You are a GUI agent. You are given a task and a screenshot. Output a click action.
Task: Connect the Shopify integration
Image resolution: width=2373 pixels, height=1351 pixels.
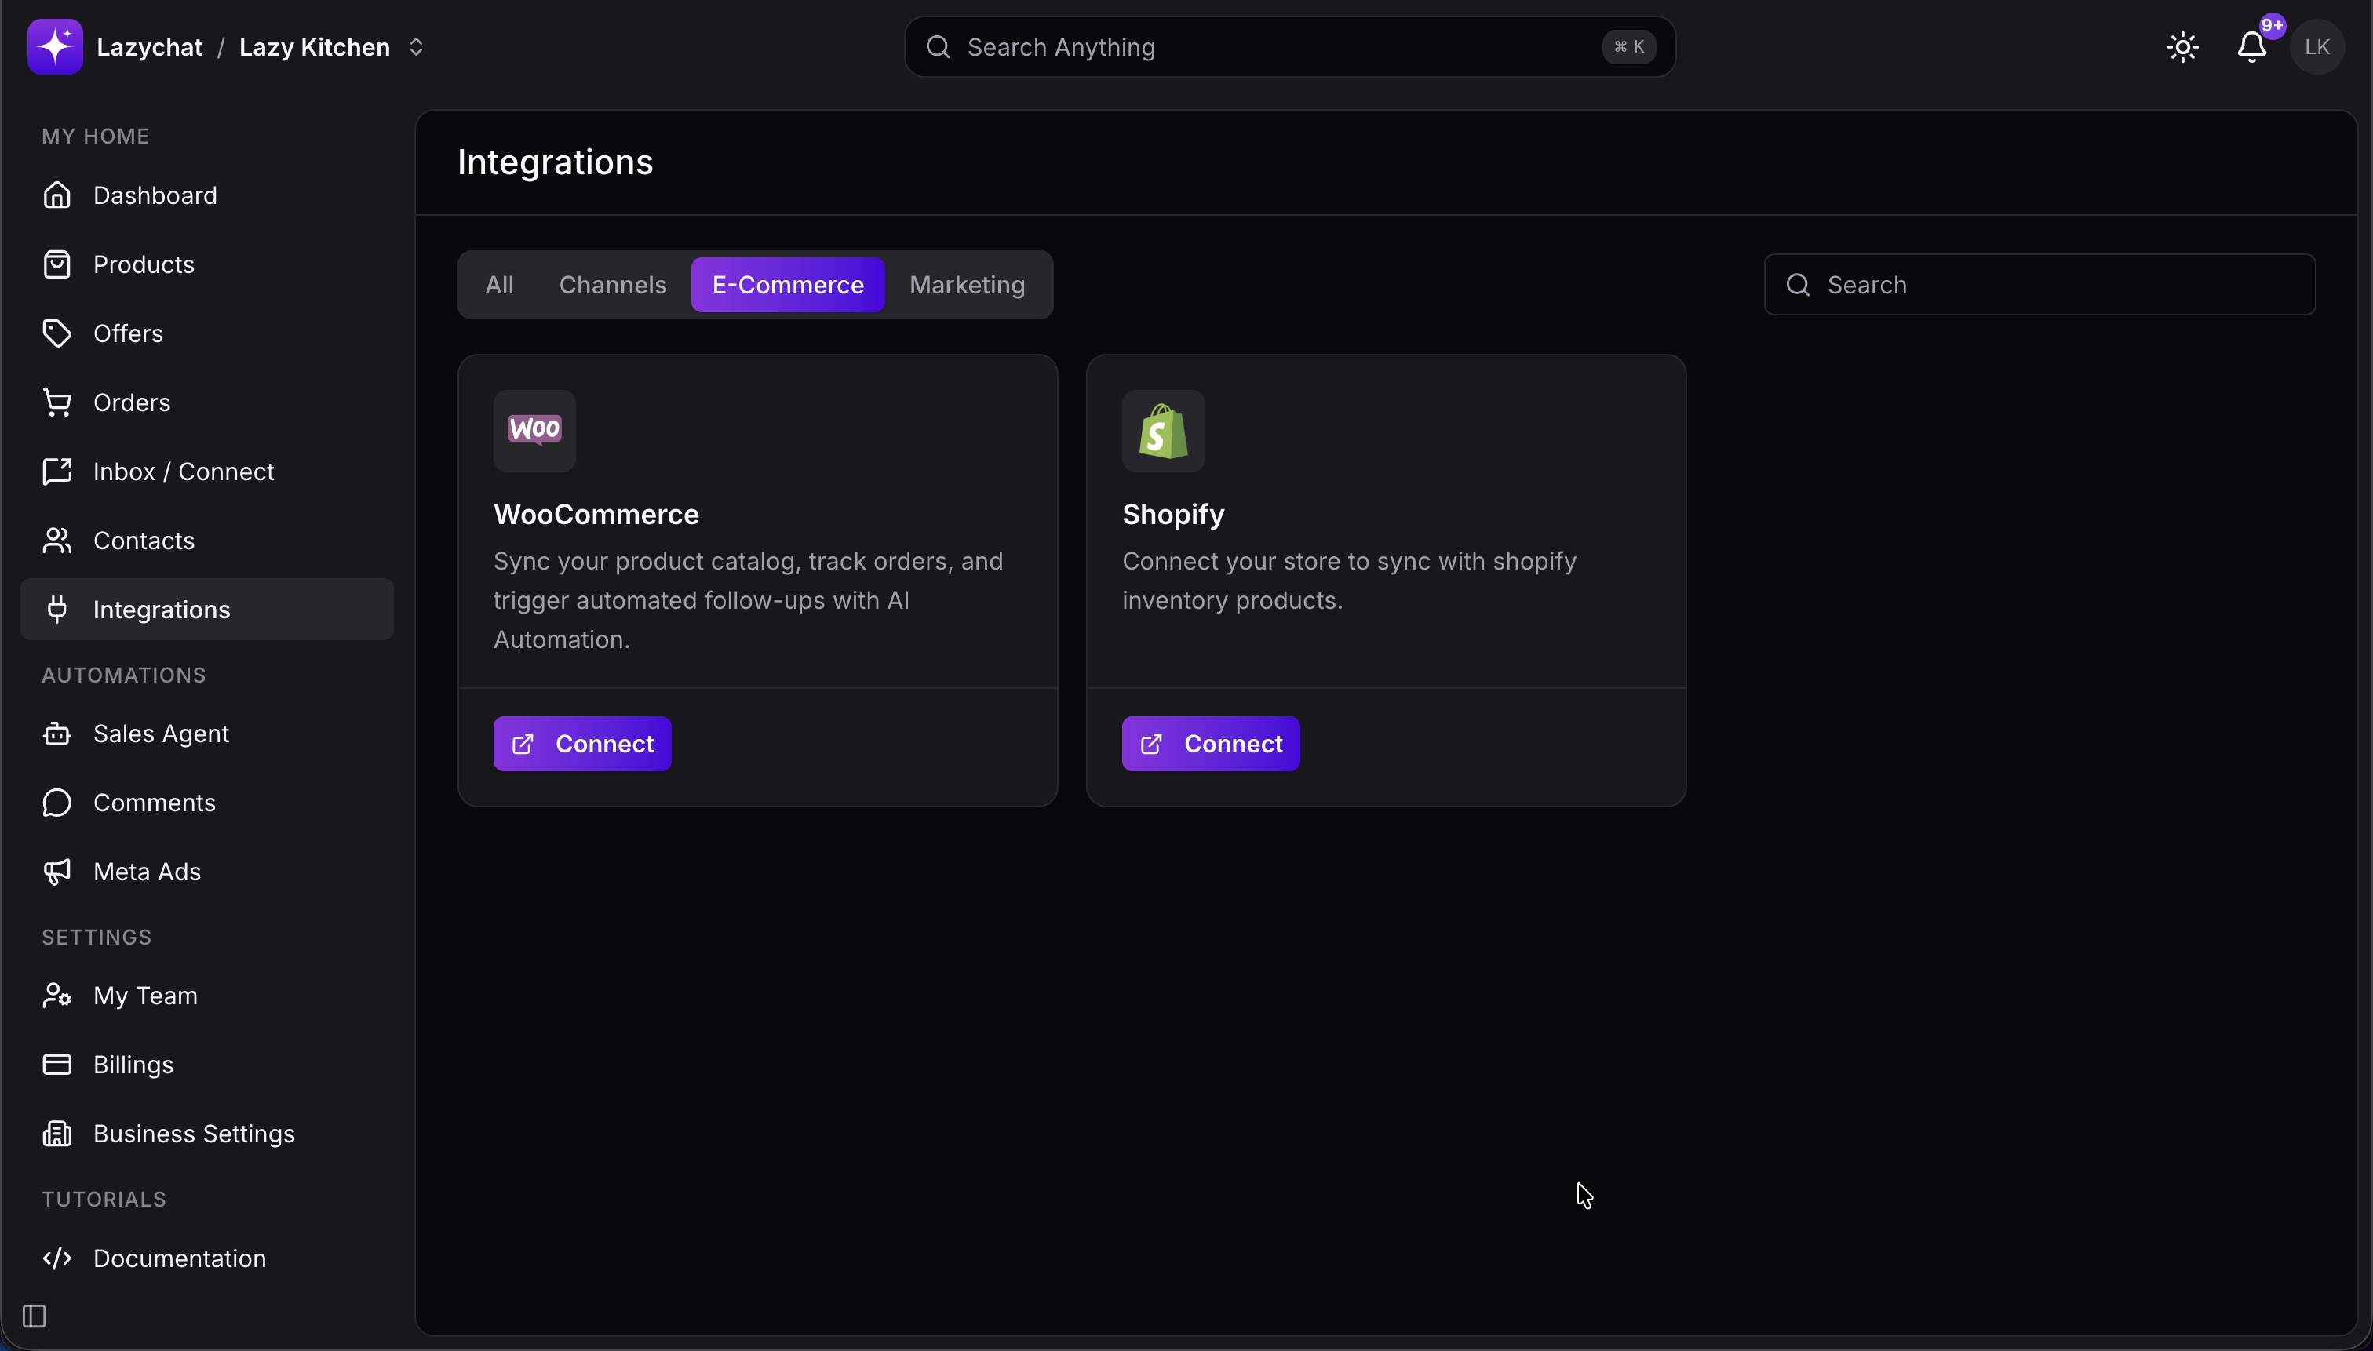click(1210, 745)
